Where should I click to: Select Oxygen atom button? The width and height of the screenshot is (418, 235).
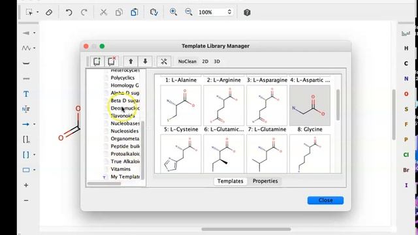tap(406, 94)
